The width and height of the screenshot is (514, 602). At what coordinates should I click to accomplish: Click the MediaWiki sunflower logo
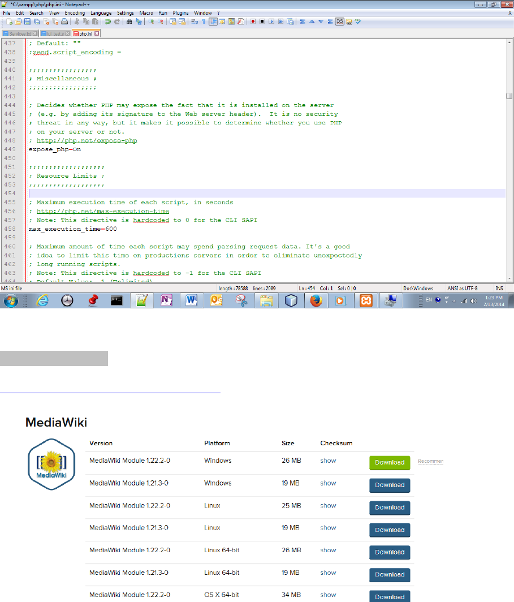[x=51, y=464]
